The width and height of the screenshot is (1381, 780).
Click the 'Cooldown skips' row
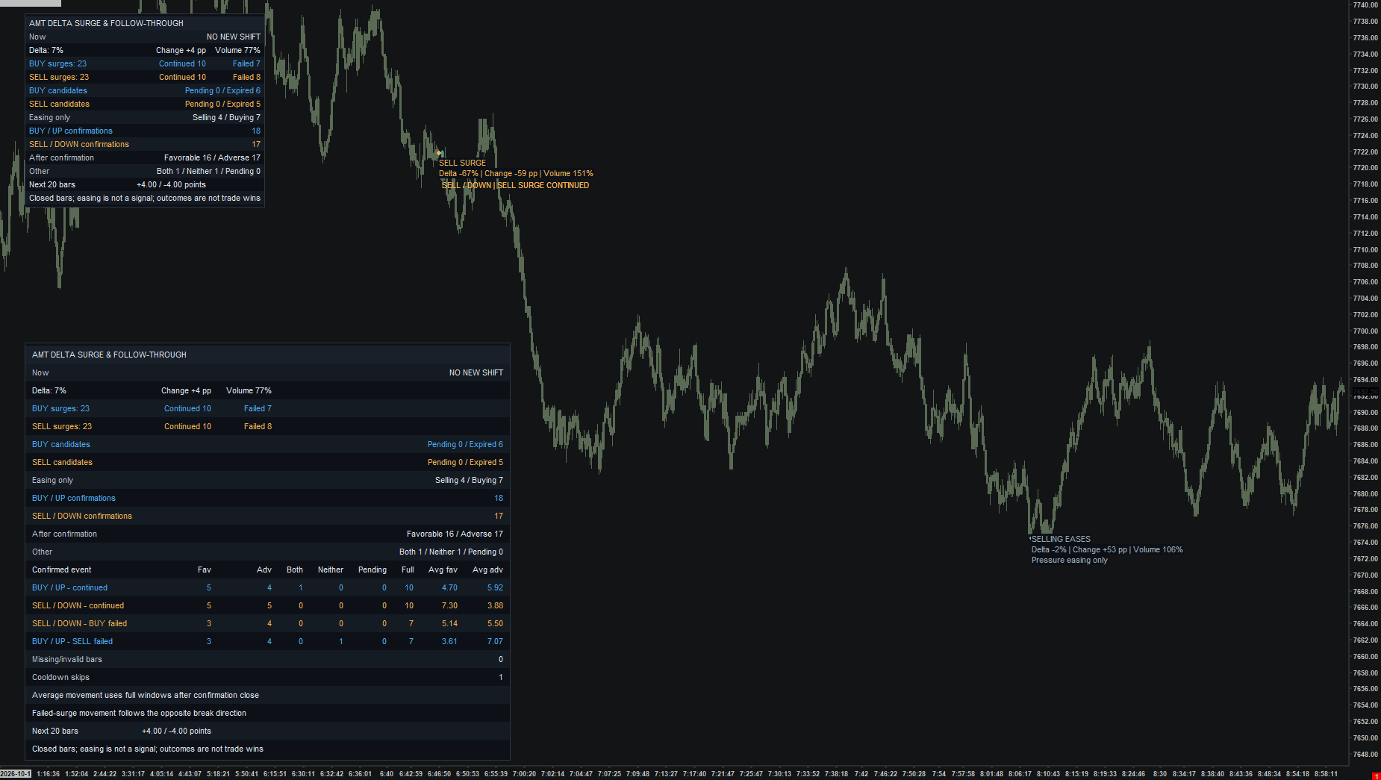pyautogui.click(x=267, y=677)
